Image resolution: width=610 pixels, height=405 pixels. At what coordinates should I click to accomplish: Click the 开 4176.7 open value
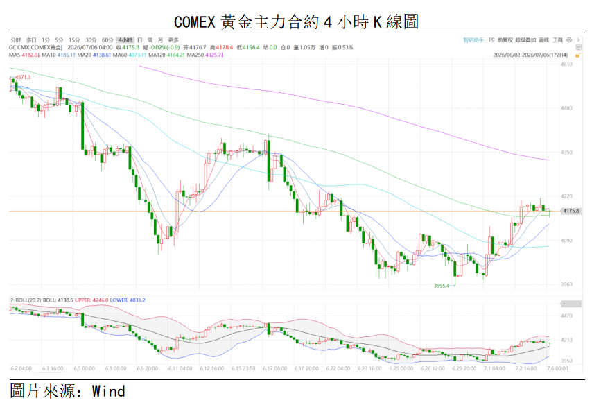(x=195, y=47)
